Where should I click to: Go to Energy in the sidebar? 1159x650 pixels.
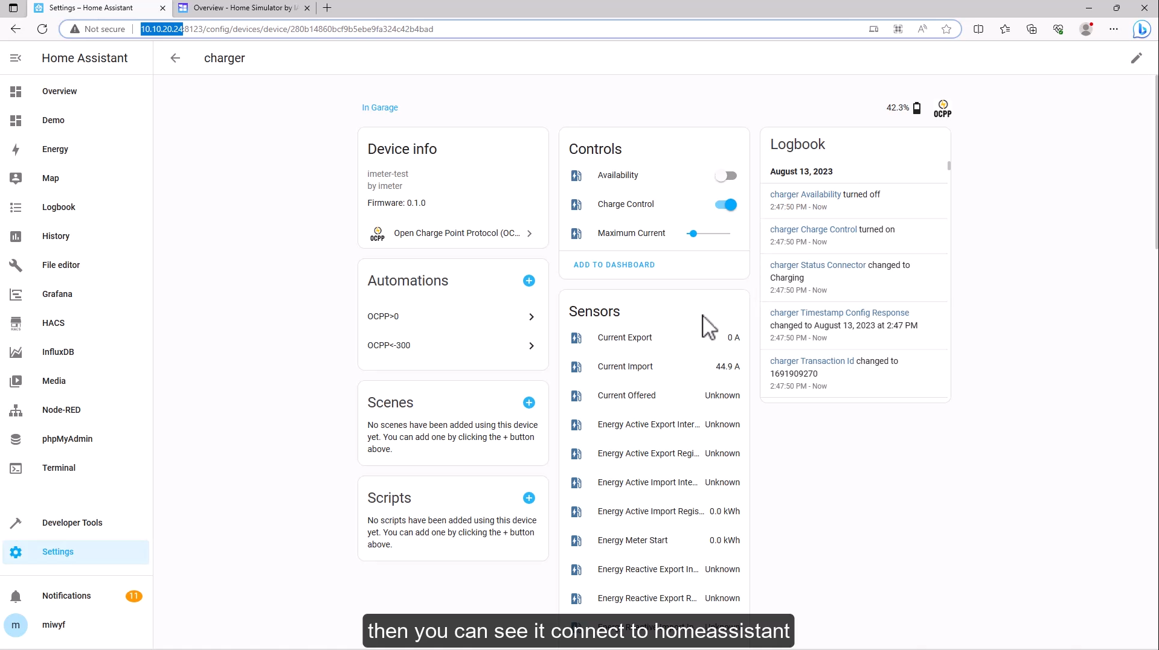(x=55, y=149)
